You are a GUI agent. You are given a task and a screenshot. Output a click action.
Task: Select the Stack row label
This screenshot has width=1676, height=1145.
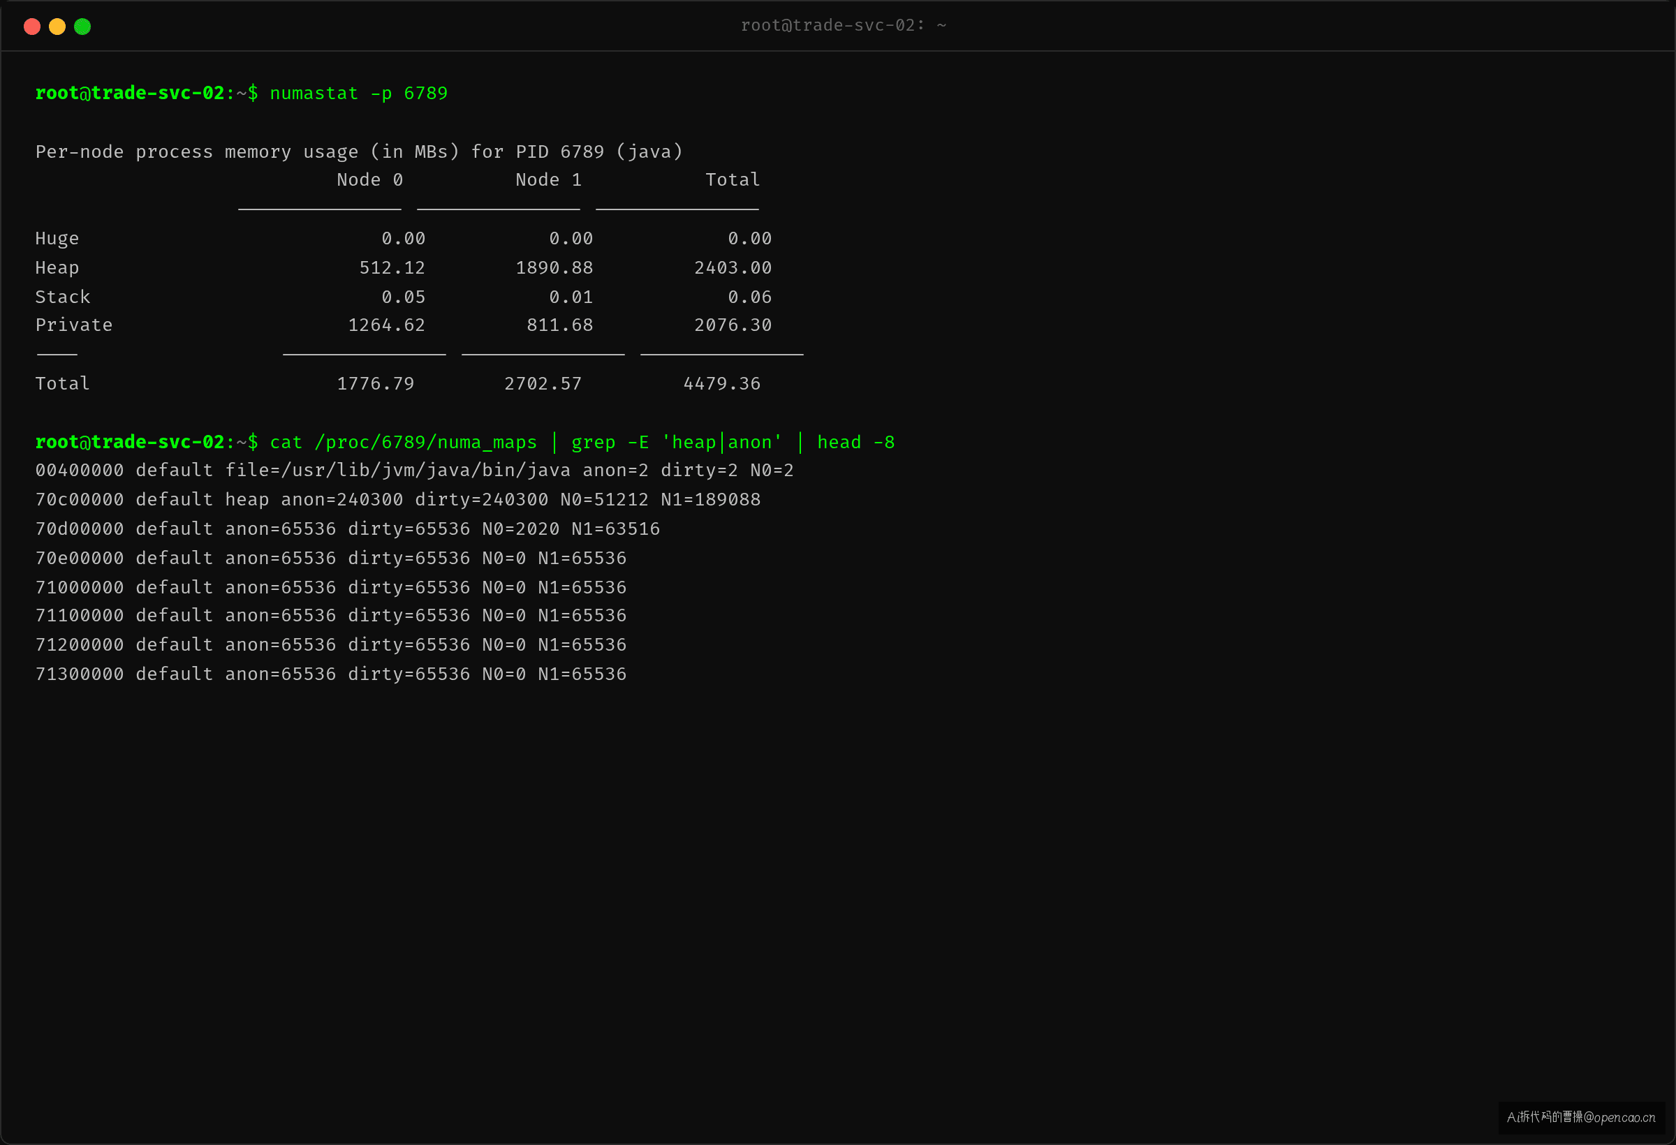point(63,297)
